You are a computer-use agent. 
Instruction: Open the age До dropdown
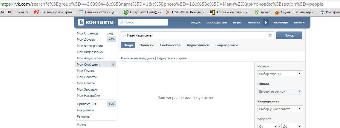tap(292, 126)
